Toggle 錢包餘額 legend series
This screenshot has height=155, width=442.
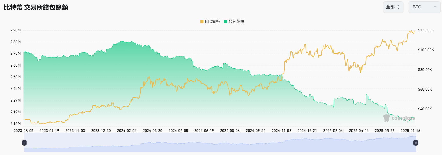coord(234,21)
